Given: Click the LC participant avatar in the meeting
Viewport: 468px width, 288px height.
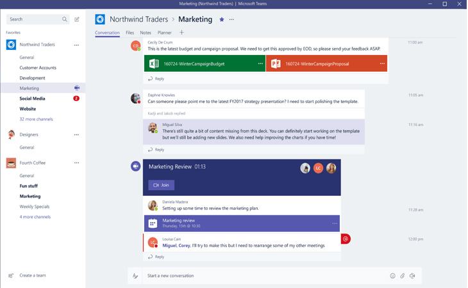Looking at the screenshot, I should coord(318,168).
